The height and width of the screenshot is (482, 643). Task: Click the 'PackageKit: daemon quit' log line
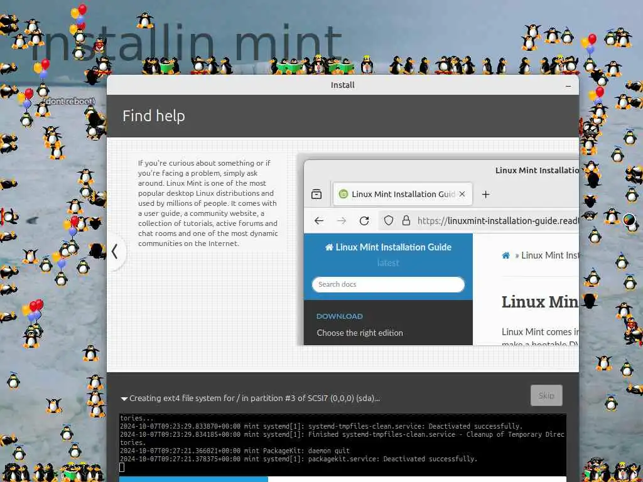(235, 451)
